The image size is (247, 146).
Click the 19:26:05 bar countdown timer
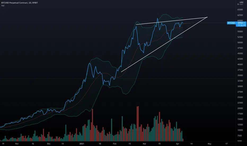pos(241,25)
